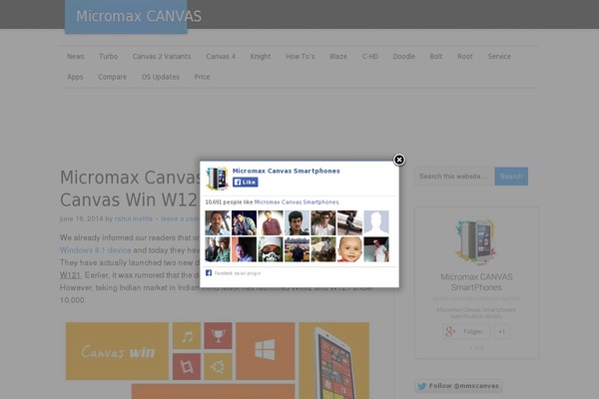Select the Doodle menu item
Viewport: 599px width, 399px height.
(403, 57)
